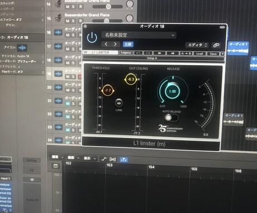Viewport: 257px width, 213px height.
Task: Mute the selected track 19
Action: pyautogui.click(x=68, y=77)
